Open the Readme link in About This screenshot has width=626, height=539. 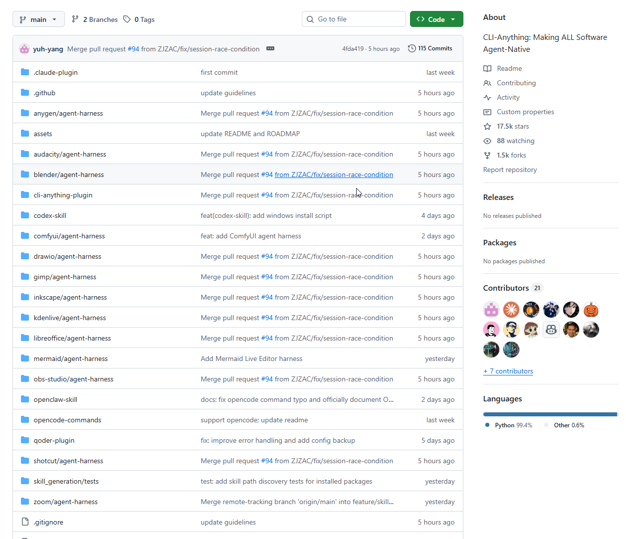(509, 68)
